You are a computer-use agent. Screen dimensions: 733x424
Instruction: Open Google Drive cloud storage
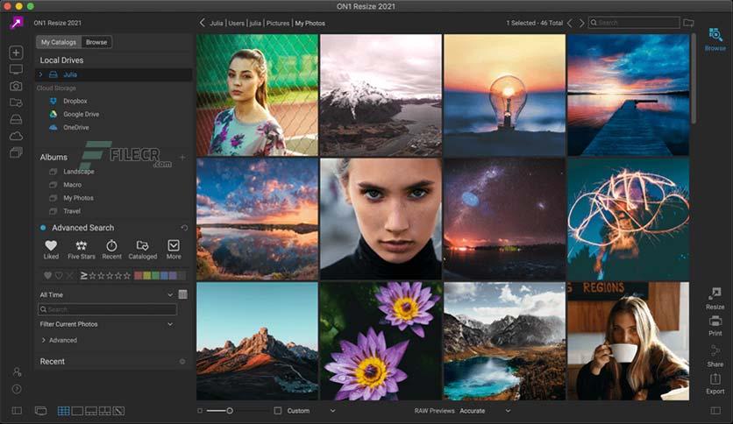coord(81,114)
